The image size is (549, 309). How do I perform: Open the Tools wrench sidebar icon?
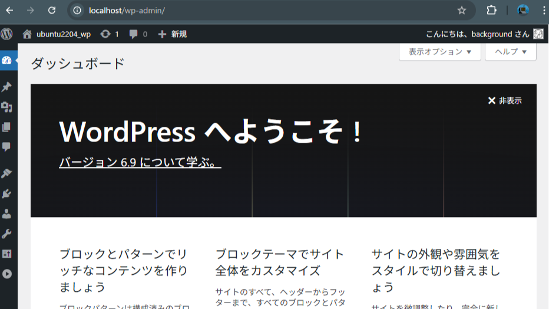click(x=7, y=234)
